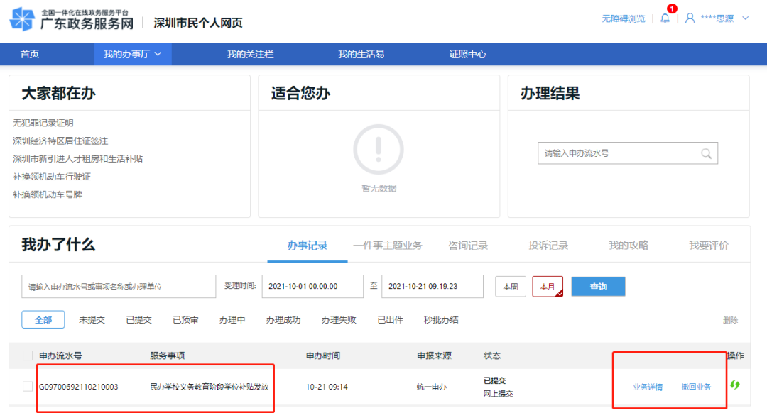Filter records by 办理成功 status

click(283, 320)
